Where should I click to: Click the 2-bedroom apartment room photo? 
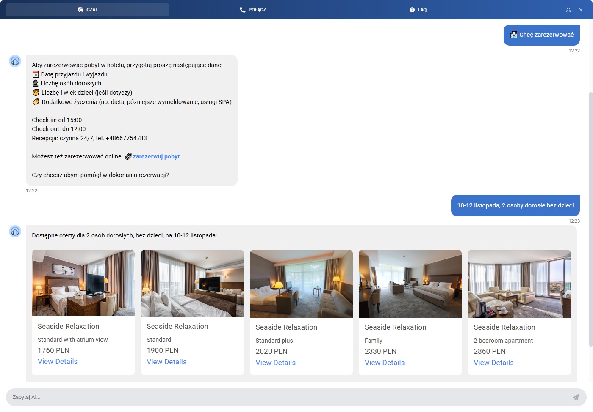(519, 284)
